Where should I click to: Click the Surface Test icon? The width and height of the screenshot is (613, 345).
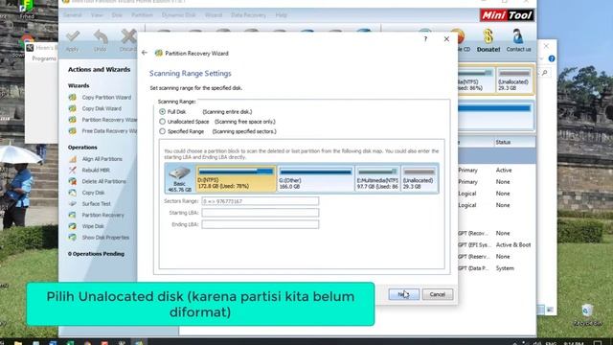(73, 204)
